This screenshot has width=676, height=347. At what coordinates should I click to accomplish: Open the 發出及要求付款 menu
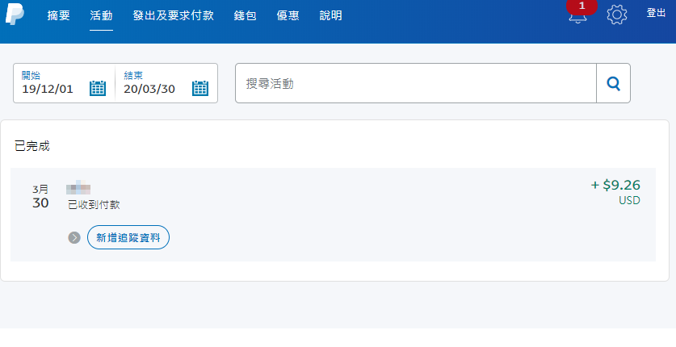tap(174, 15)
